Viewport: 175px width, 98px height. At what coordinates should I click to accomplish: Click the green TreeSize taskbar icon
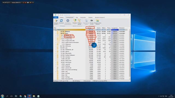(38, 96)
